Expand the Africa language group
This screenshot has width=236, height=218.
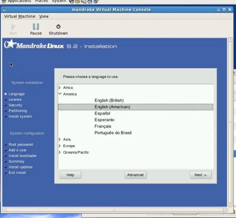point(60,88)
